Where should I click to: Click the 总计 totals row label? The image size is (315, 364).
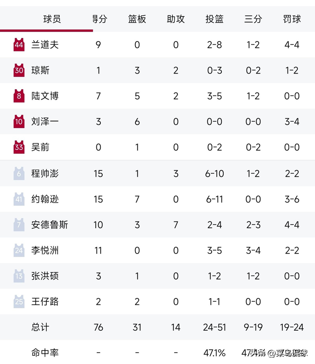tap(40, 327)
